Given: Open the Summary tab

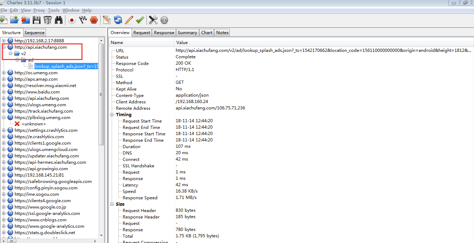Looking at the screenshot, I should (x=187, y=32).
